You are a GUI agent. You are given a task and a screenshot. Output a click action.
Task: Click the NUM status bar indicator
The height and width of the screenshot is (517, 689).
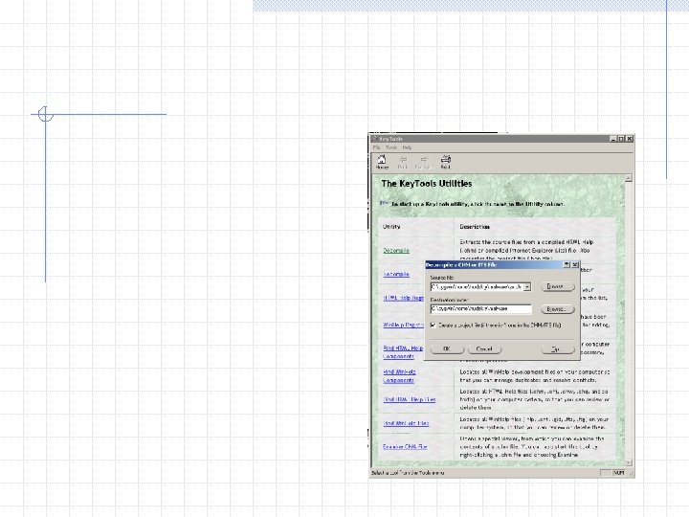click(619, 473)
